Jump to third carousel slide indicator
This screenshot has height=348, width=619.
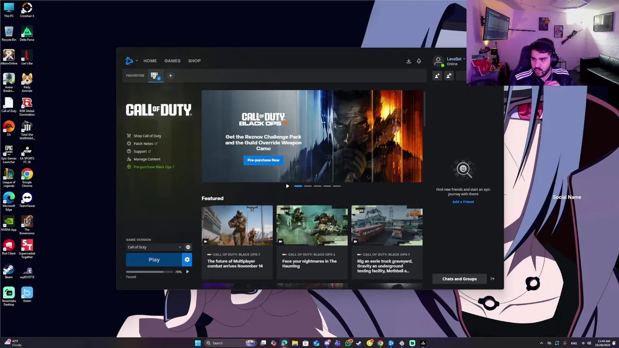click(317, 186)
